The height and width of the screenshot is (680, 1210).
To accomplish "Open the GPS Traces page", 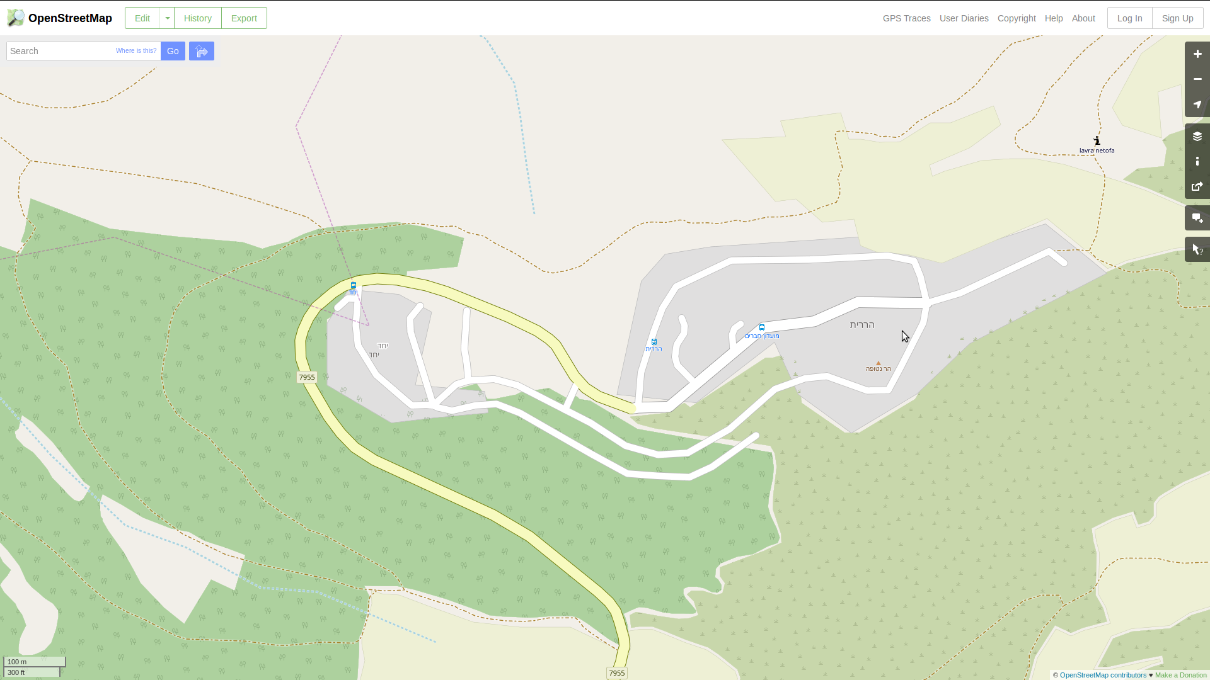I will click(x=906, y=18).
